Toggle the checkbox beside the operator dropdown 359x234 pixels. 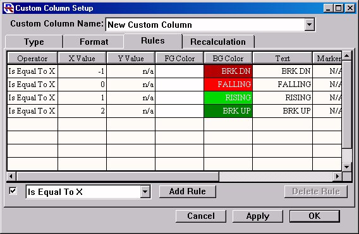pos(13,191)
